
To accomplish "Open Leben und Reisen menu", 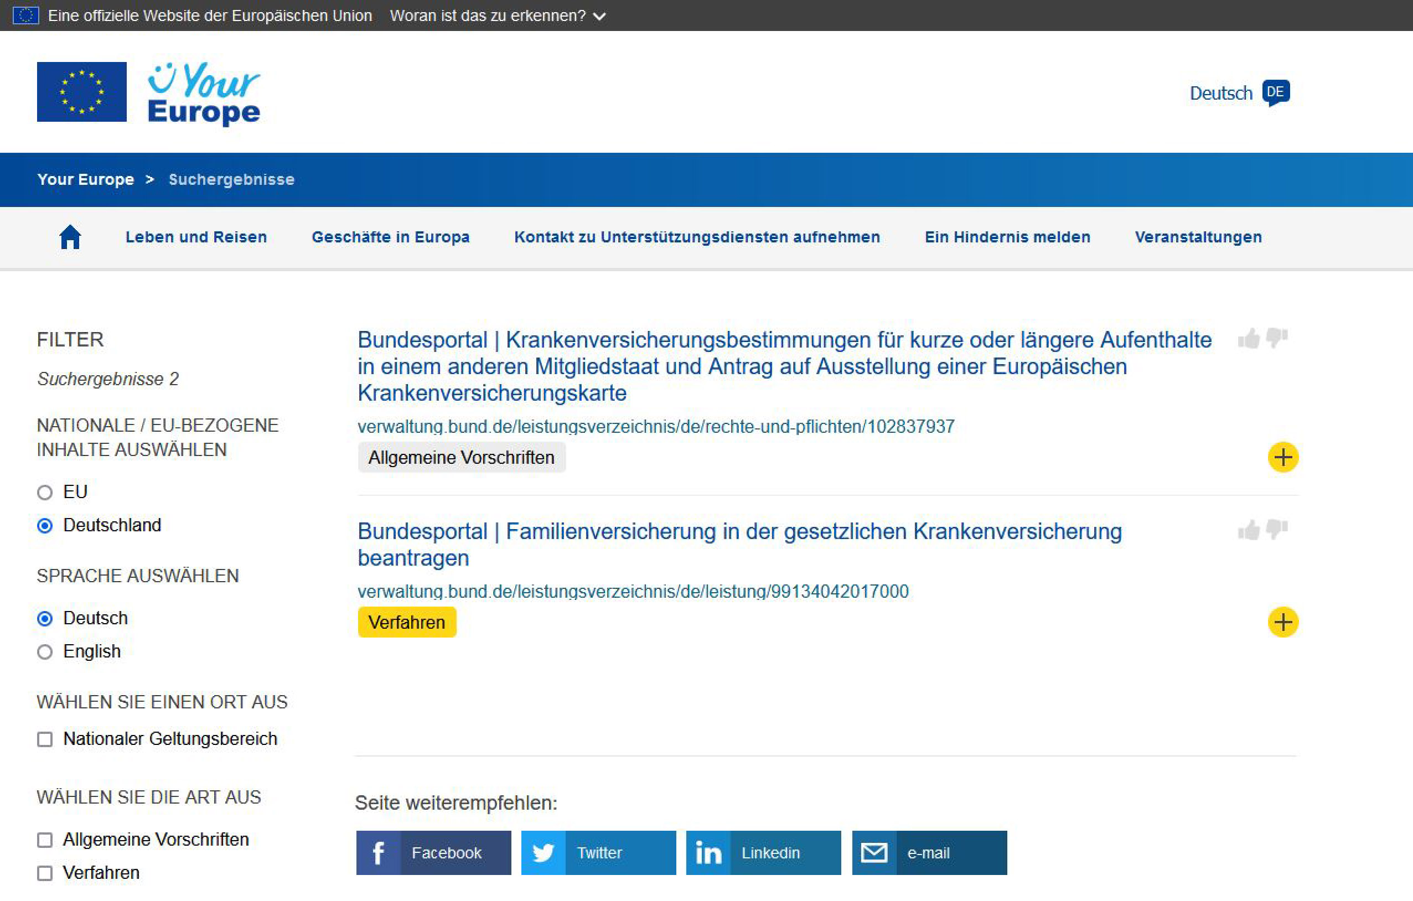I will (196, 237).
